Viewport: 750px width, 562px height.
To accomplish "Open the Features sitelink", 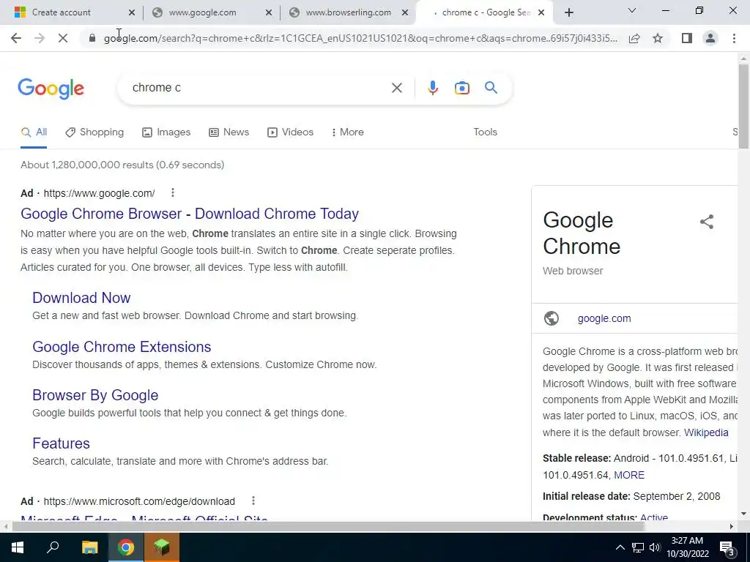I will tap(61, 443).
